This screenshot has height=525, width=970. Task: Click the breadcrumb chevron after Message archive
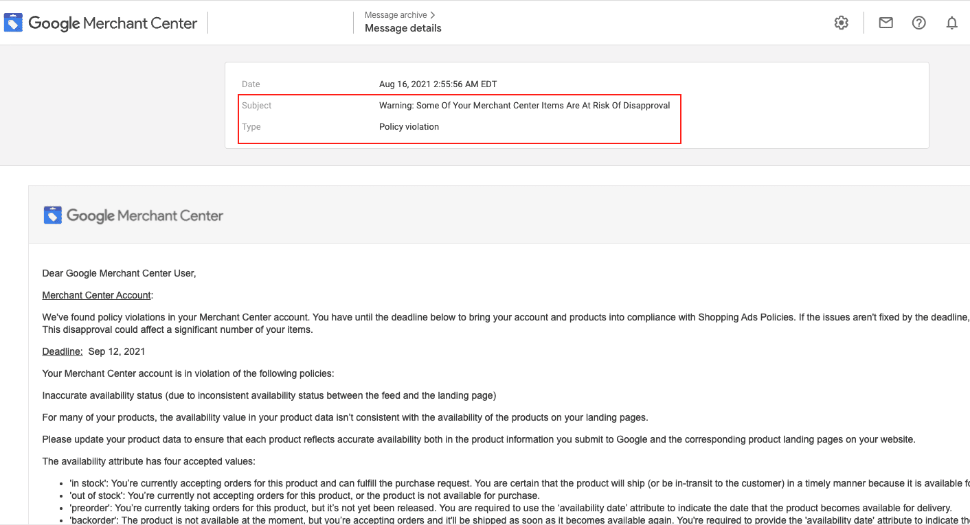pyautogui.click(x=432, y=15)
